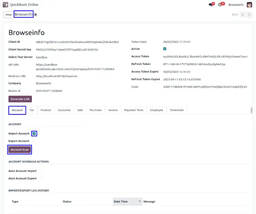256x214 pixels.
Task: Click the Realm Id value 9341454711209664
Action: tap(49, 91)
